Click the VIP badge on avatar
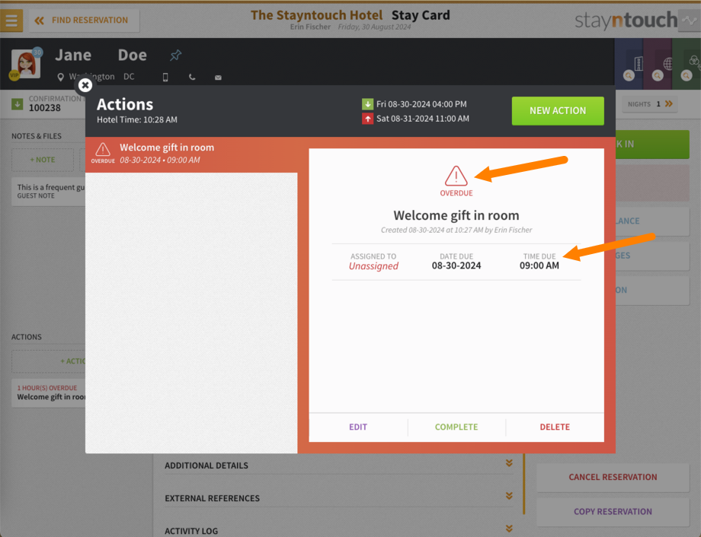The width and height of the screenshot is (701, 537). click(14, 75)
